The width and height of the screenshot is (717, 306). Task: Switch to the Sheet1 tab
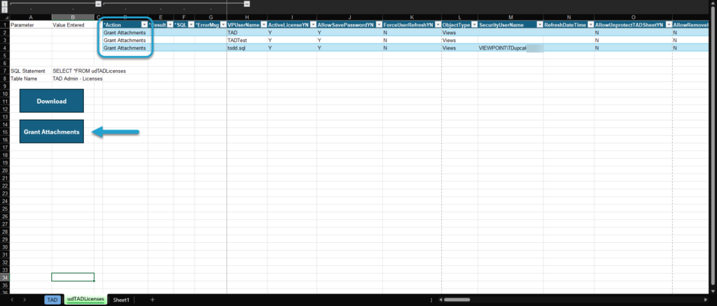[121, 300]
